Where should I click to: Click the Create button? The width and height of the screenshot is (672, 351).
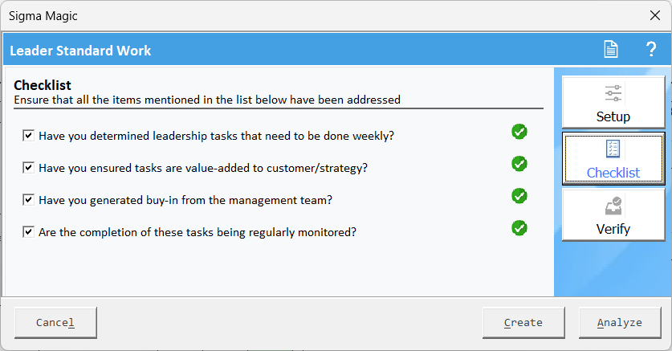point(523,322)
